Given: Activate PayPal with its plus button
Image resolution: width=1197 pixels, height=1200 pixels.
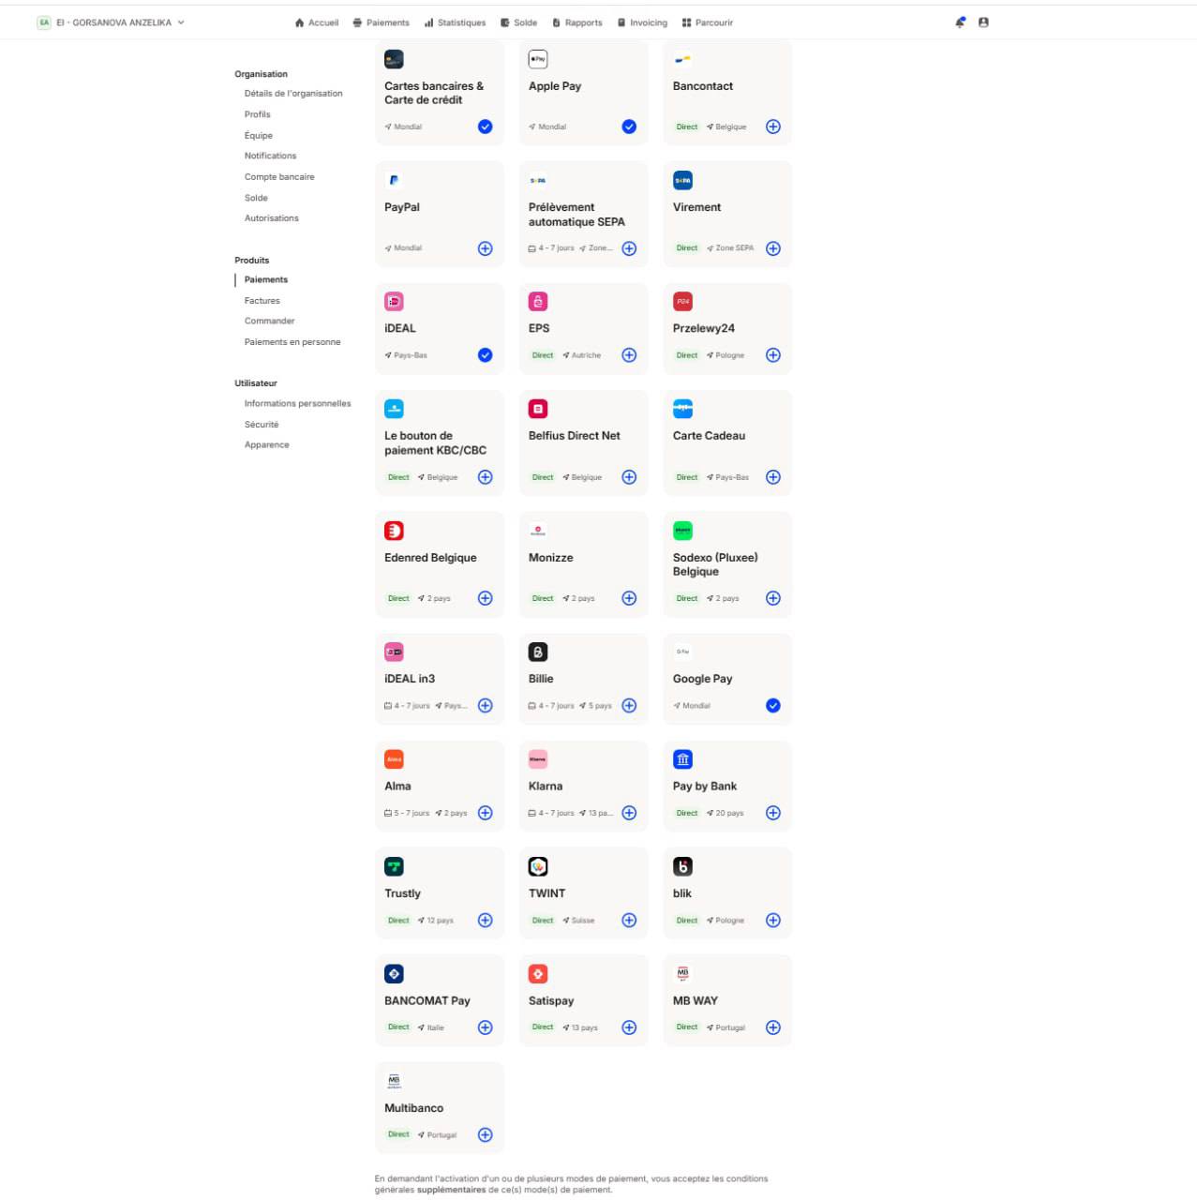Looking at the screenshot, I should tap(485, 248).
